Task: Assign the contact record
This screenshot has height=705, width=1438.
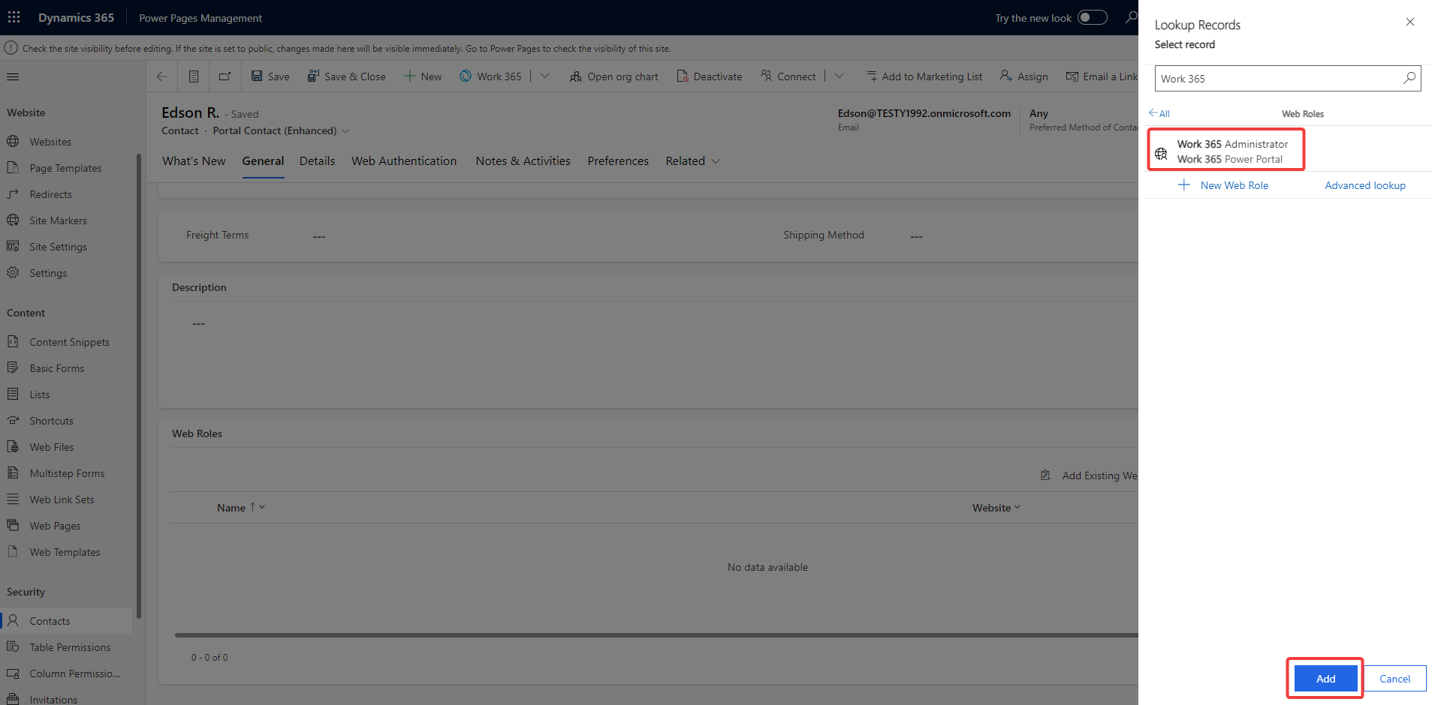Action: (x=1023, y=76)
